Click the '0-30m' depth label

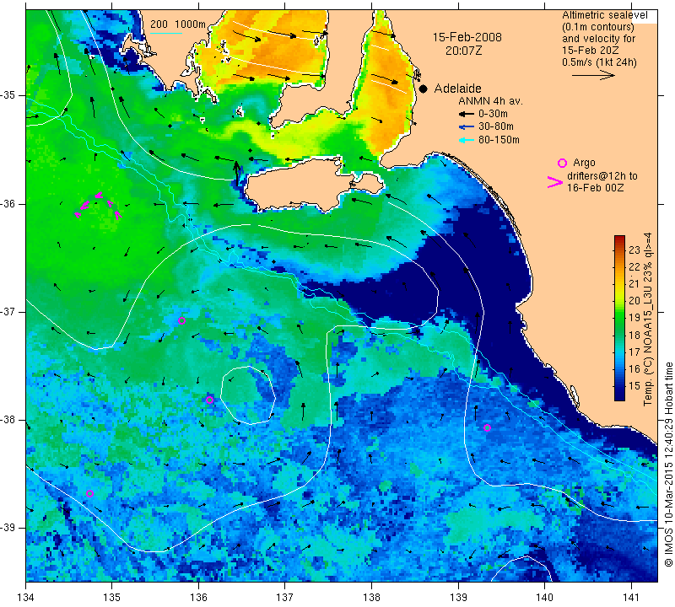(x=493, y=114)
